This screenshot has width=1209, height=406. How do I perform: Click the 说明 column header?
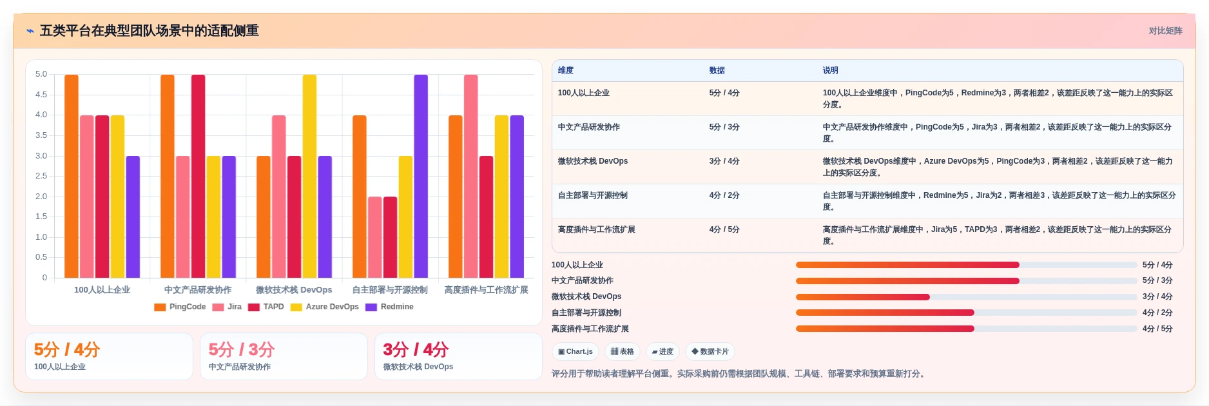831,70
